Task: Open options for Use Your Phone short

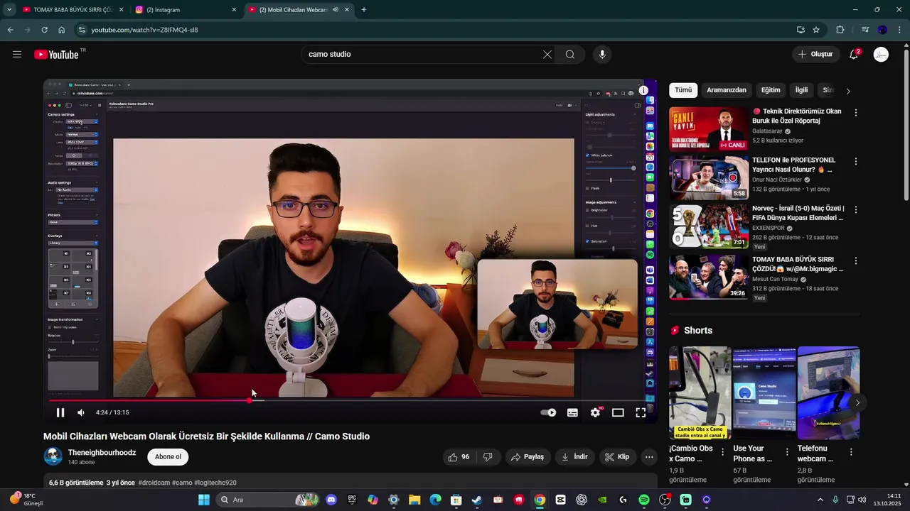Action: [787, 452]
